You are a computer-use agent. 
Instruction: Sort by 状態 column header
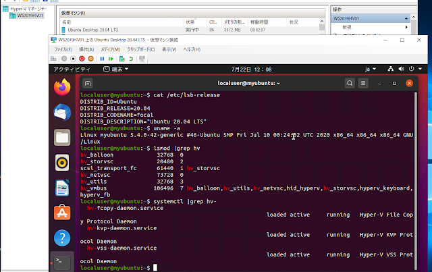click(195, 22)
